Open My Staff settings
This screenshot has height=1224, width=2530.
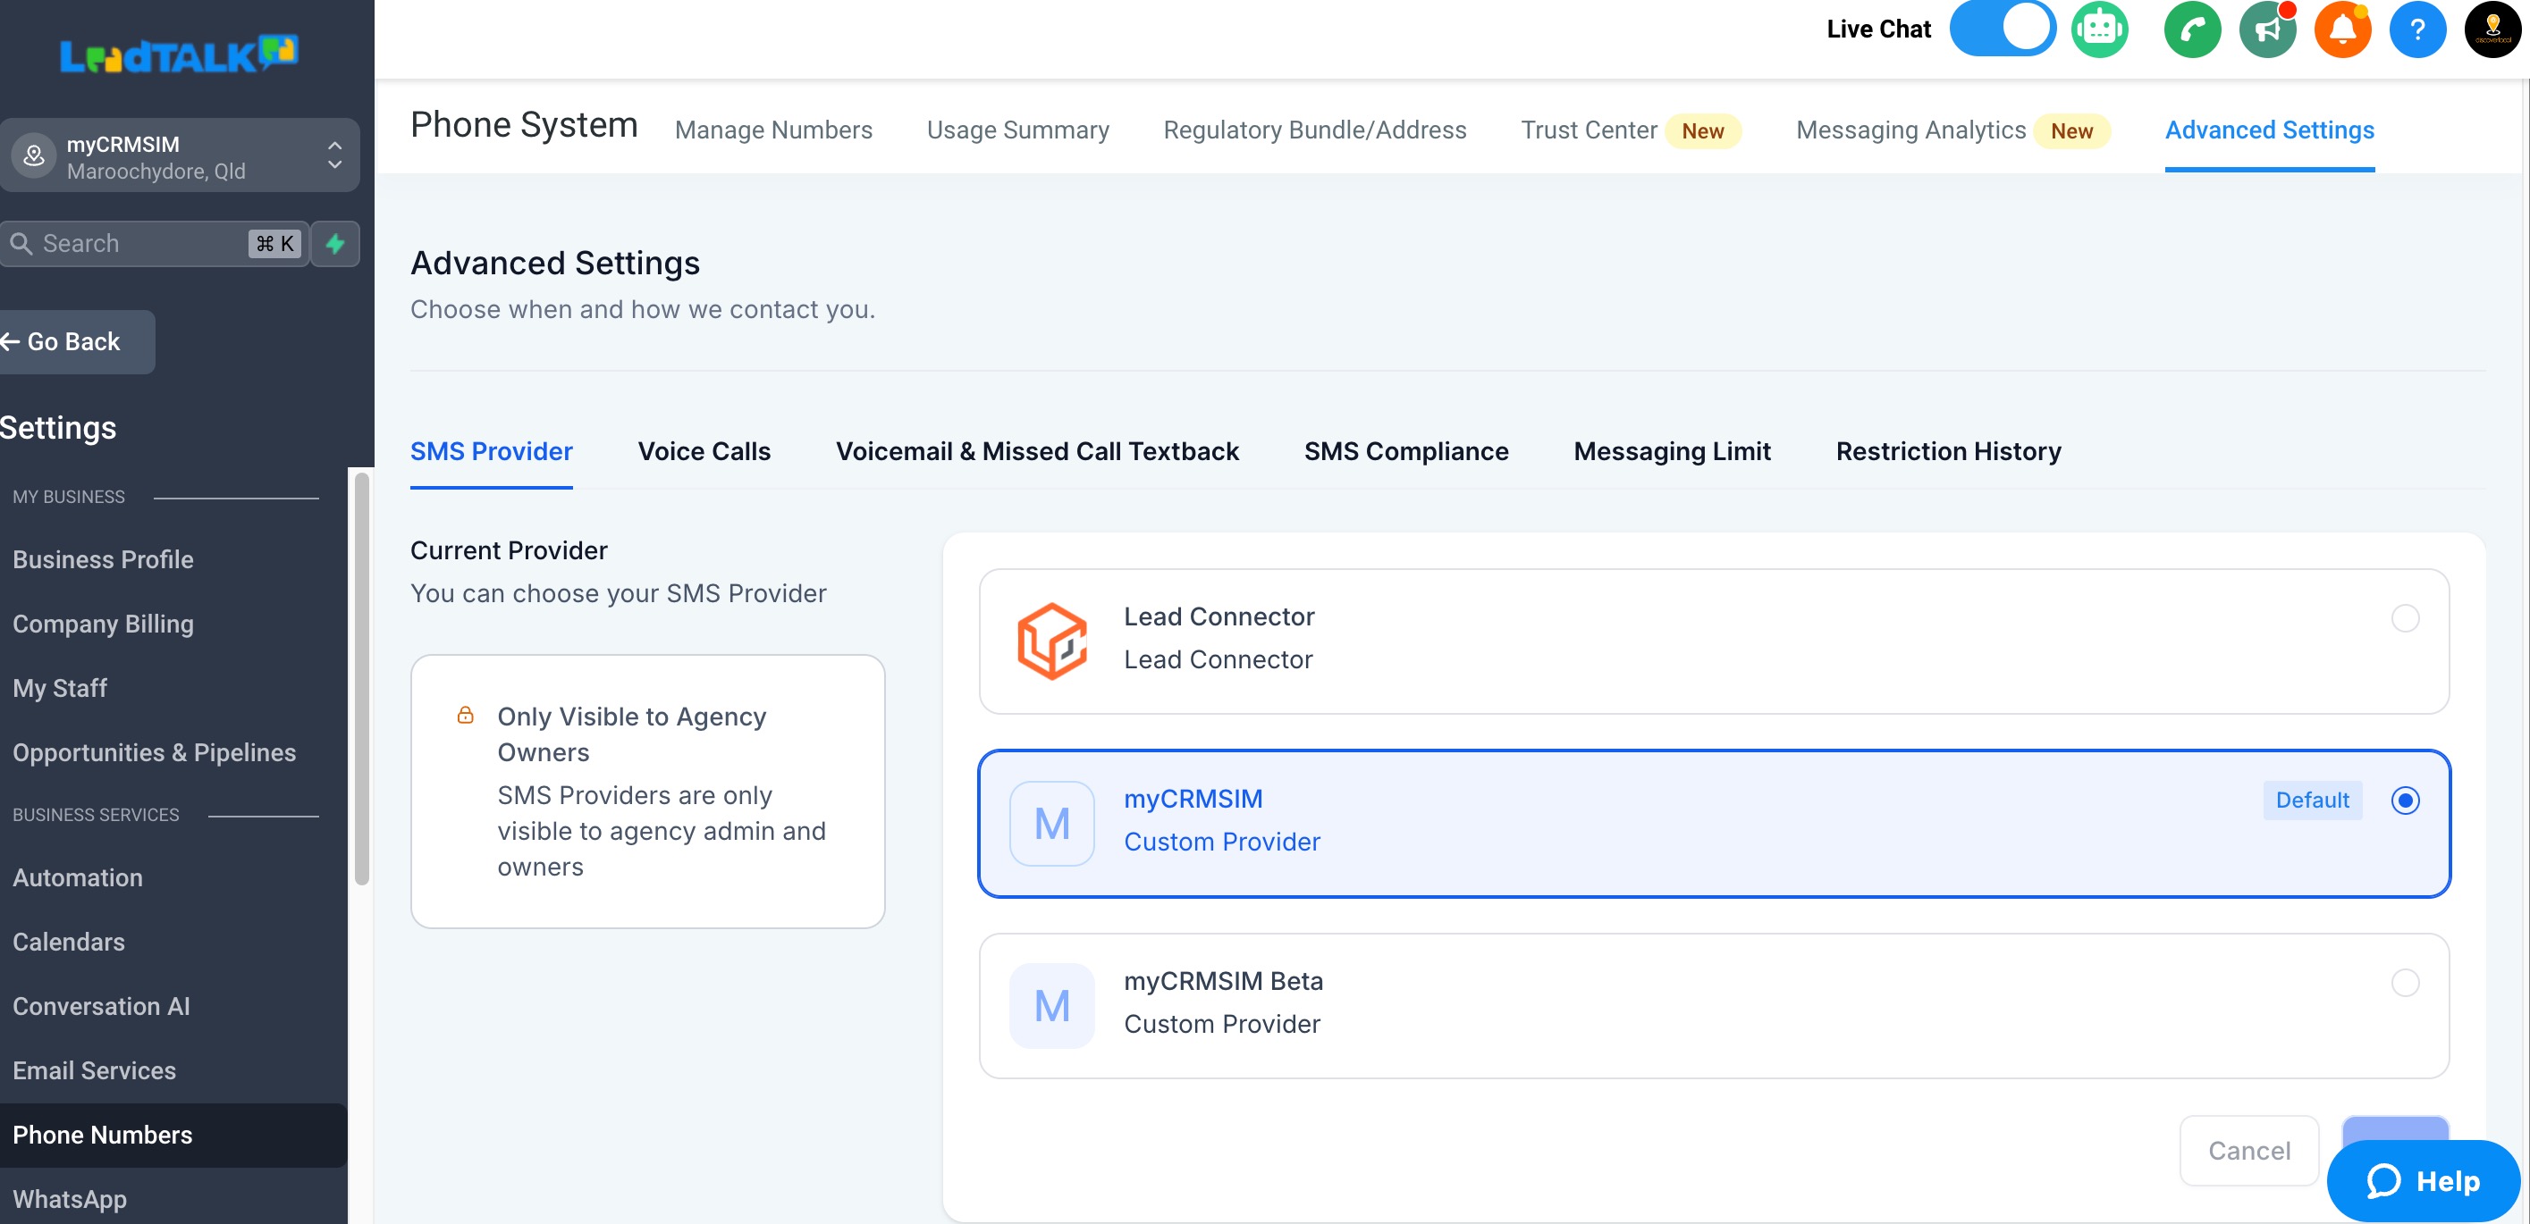(x=60, y=687)
